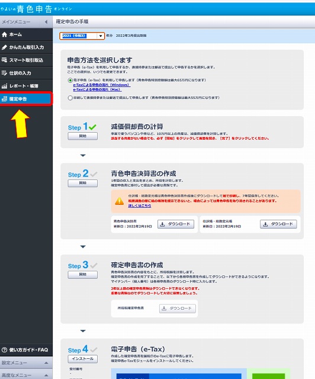Click the 確定申告書の作成 heading
The width and height of the screenshot is (315, 379).
click(137, 265)
